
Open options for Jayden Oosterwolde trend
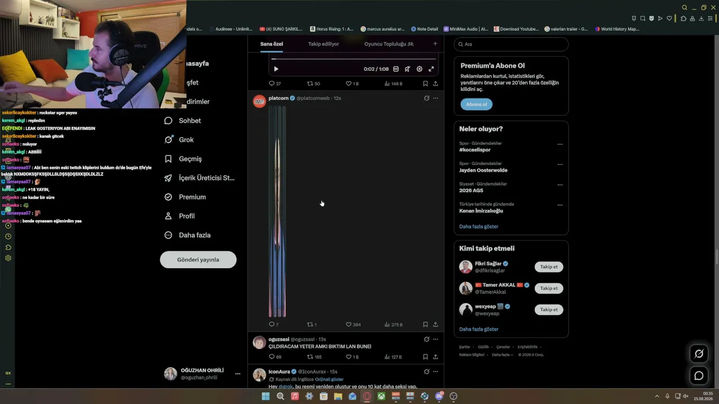tap(560, 164)
